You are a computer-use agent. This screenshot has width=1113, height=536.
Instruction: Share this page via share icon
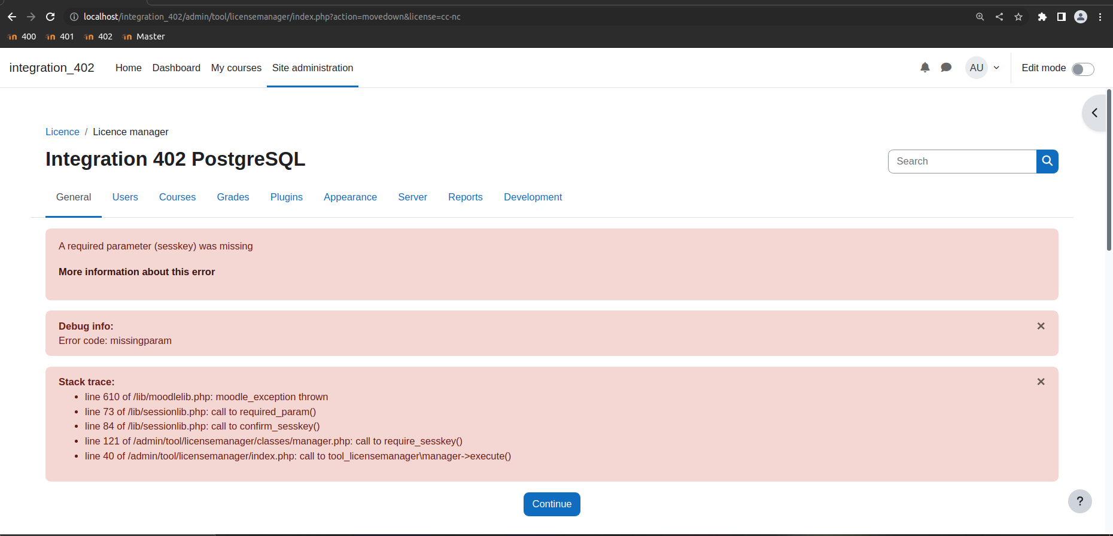click(x=999, y=17)
